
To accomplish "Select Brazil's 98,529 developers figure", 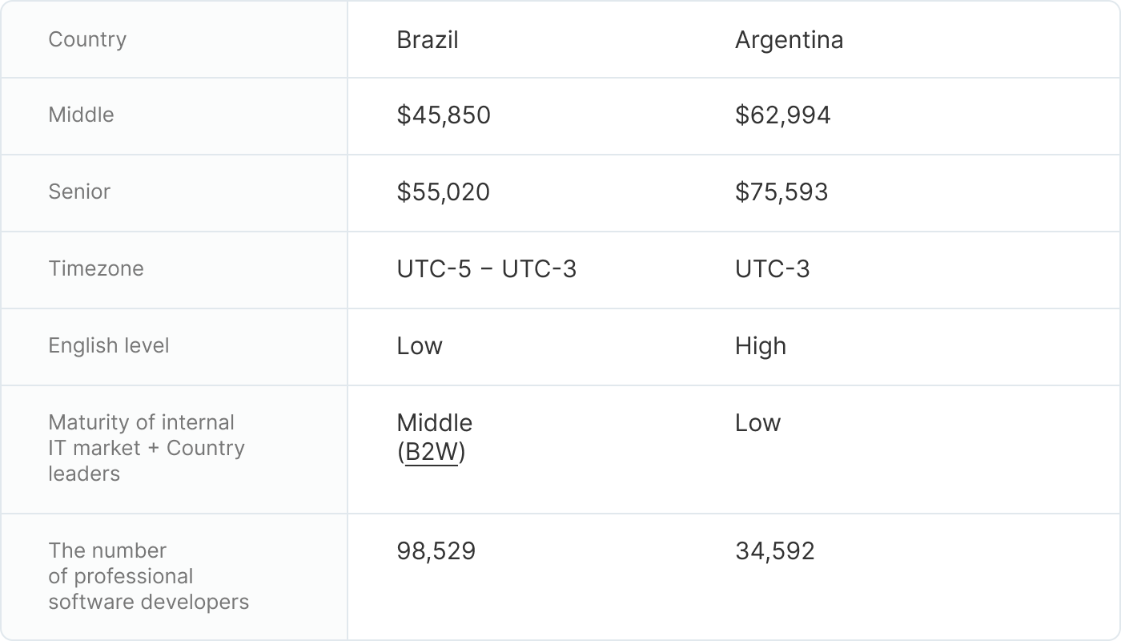I will 436,551.
